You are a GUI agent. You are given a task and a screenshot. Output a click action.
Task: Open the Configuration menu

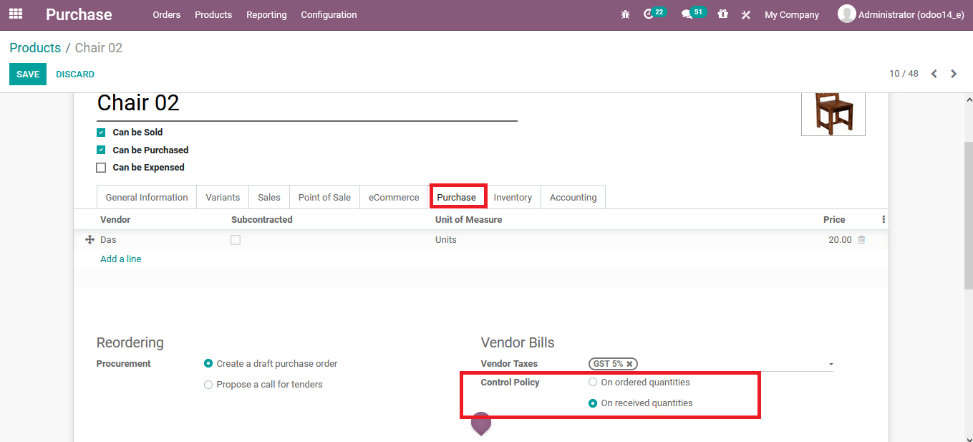(329, 14)
